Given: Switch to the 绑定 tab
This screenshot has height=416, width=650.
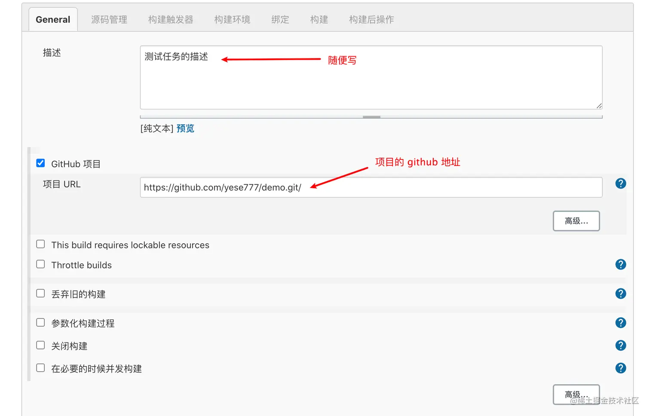Looking at the screenshot, I should [280, 19].
